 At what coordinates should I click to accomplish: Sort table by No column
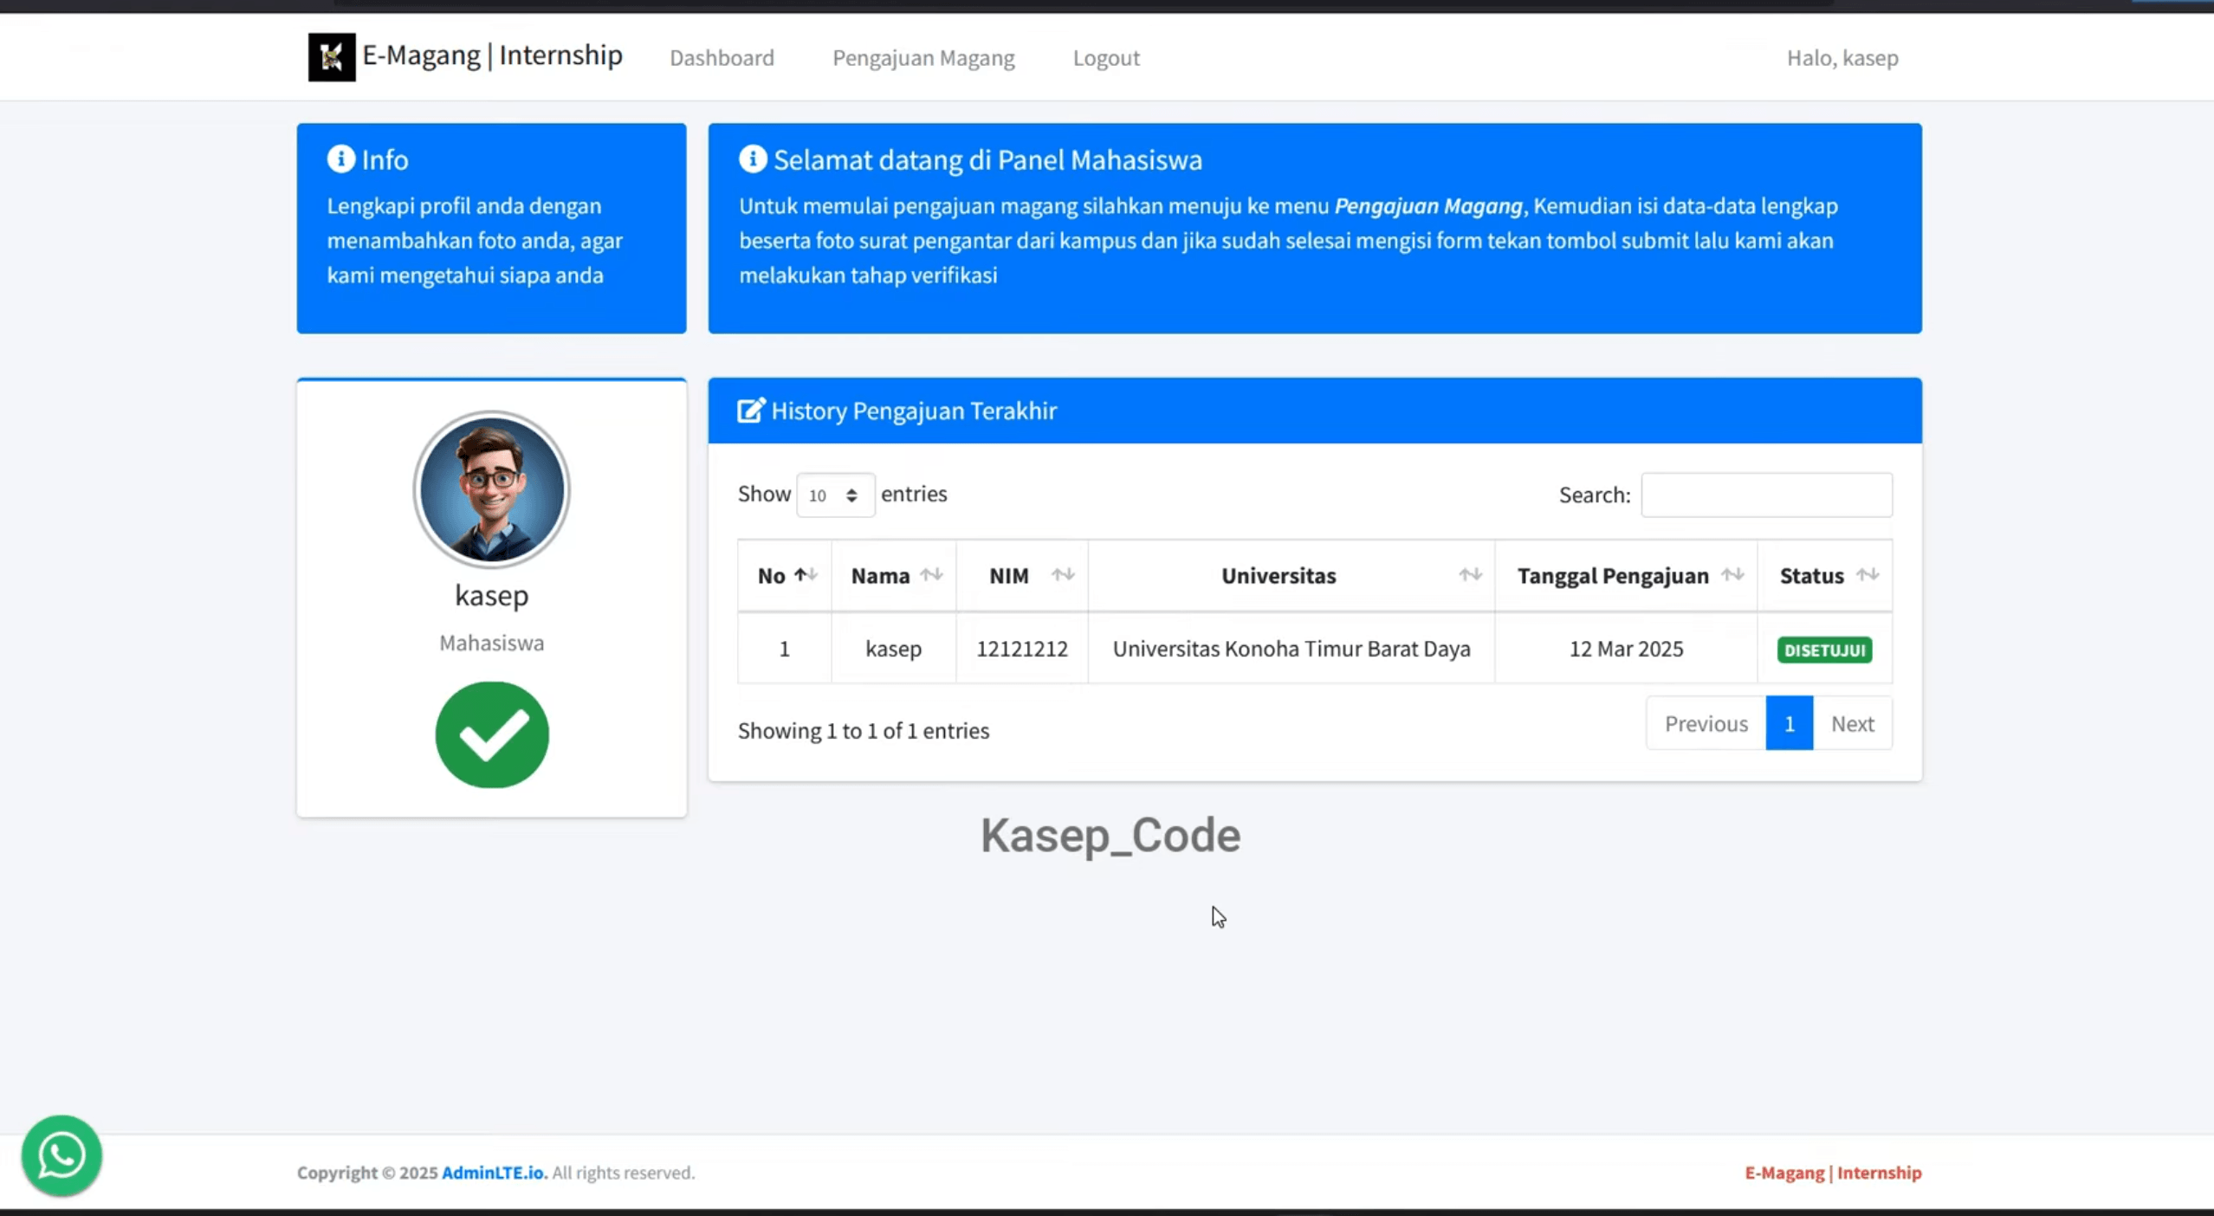(785, 576)
